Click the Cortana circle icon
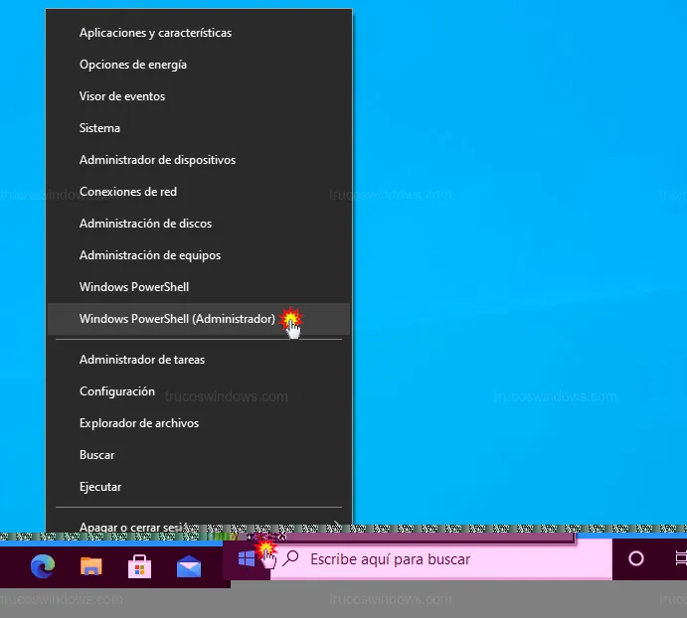The image size is (687, 618). click(636, 558)
